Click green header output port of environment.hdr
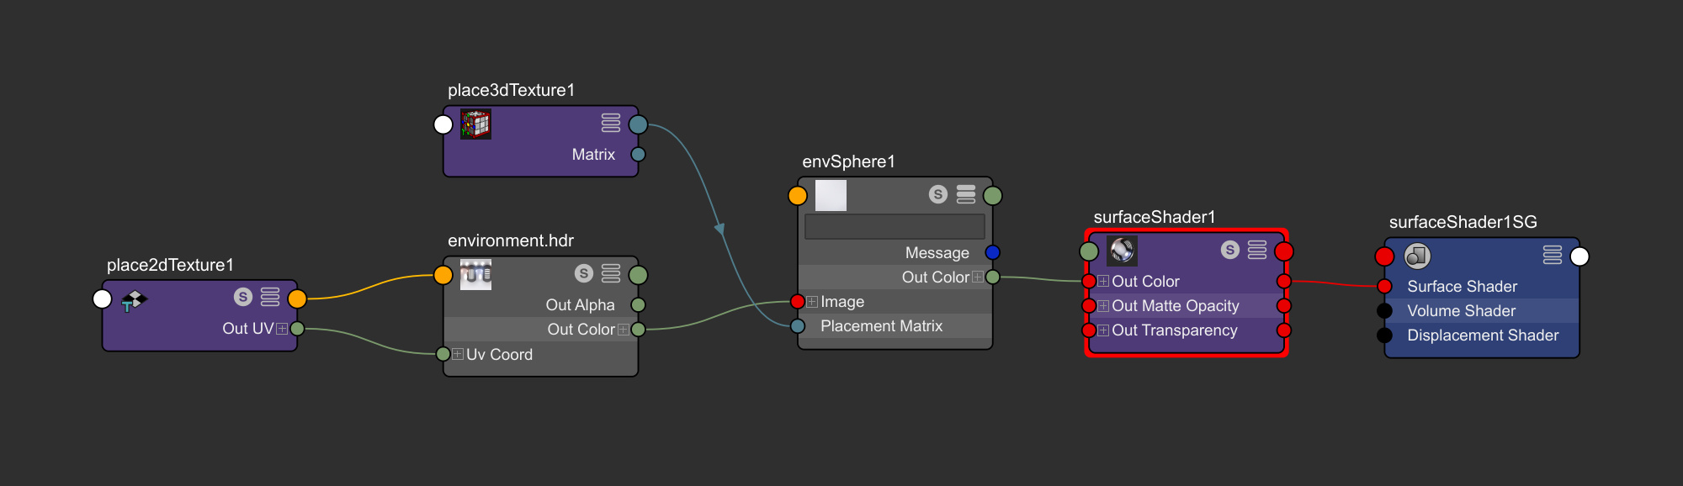 [x=639, y=275]
